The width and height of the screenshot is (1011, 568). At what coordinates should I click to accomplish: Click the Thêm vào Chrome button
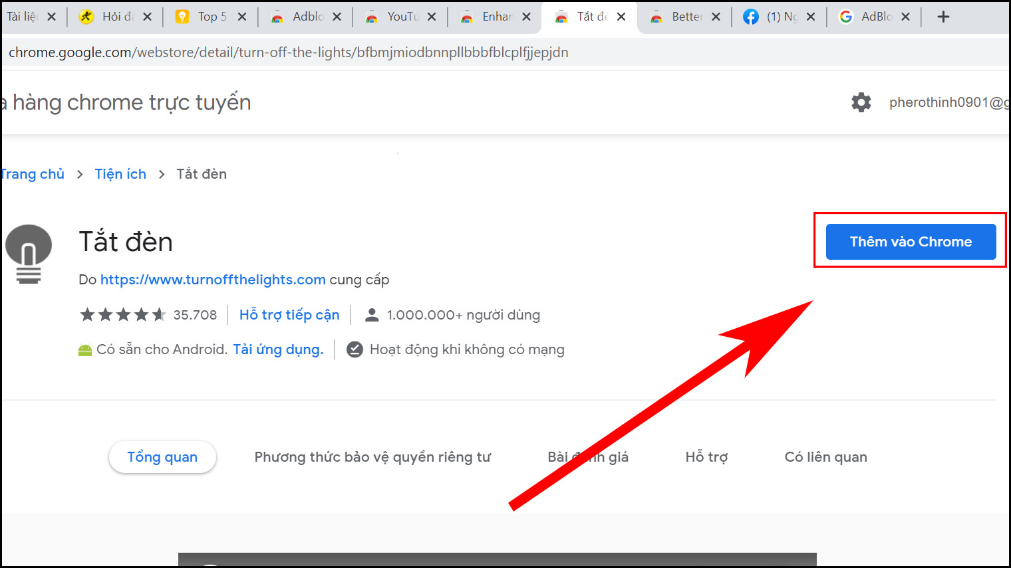[910, 241]
